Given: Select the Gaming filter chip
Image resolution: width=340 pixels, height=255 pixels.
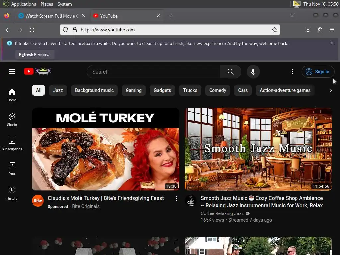Looking at the screenshot, I should tap(133, 90).
